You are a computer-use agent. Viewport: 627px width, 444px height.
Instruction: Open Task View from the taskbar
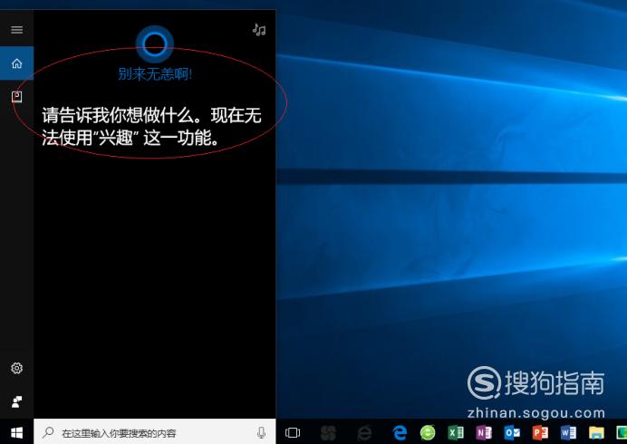[x=293, y=432]
